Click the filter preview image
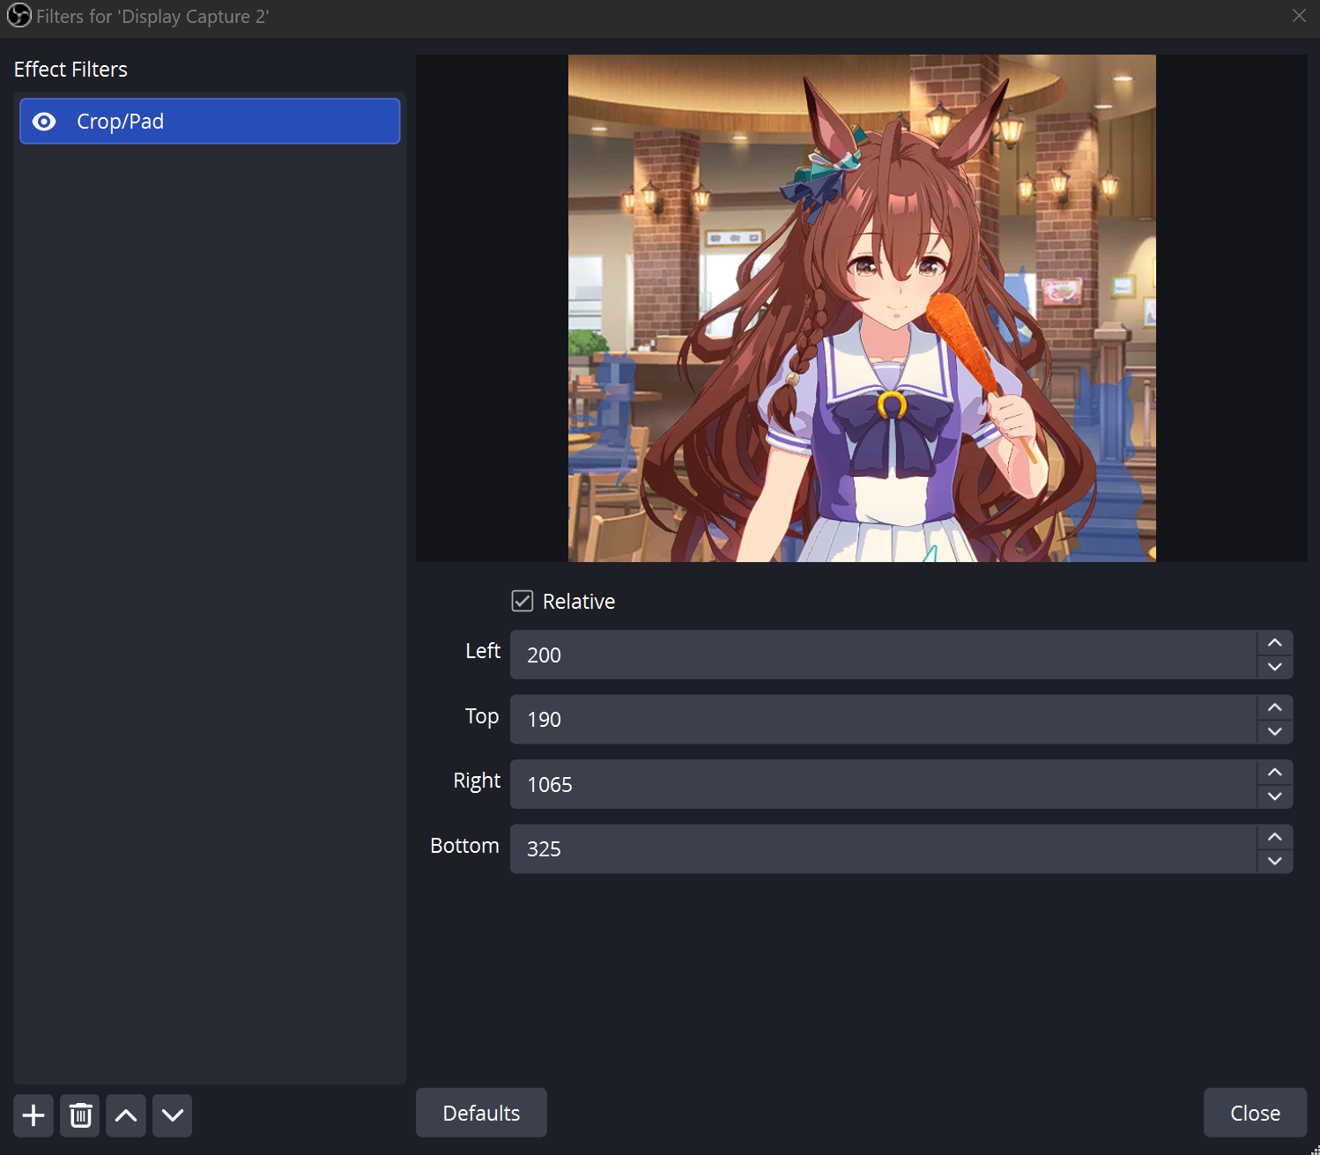This screenshot has width=1320, height=1155. pyautogui.click(x=862, y=308)
